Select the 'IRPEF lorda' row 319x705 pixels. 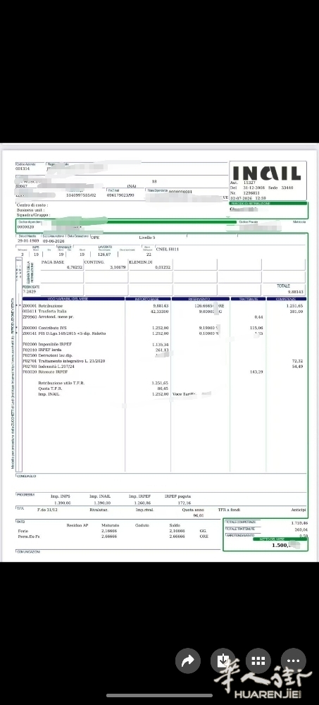pos(164,350)
